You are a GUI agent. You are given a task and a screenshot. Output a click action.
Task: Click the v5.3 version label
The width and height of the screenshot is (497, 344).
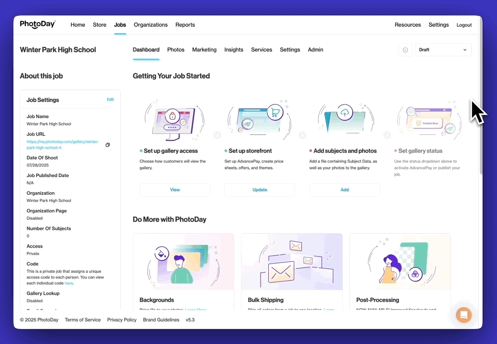(x=190, y=320)
